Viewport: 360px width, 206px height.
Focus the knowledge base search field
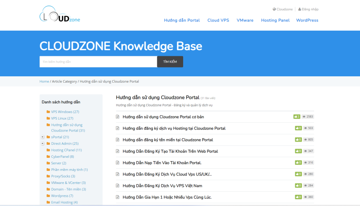click(98, 62)
